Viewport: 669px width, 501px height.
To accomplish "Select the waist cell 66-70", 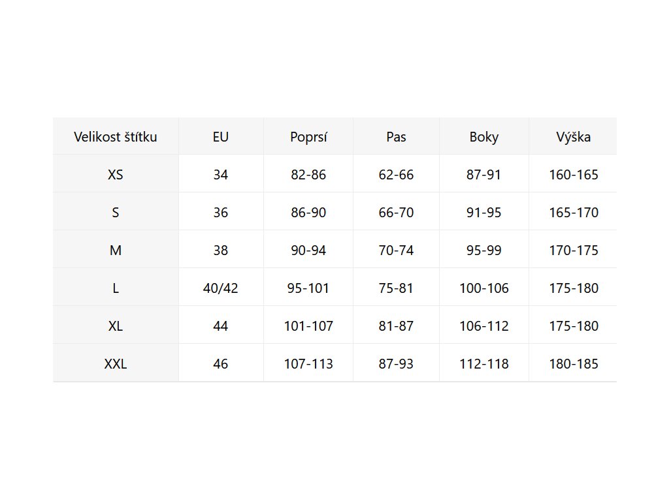I will click(396, 213).
